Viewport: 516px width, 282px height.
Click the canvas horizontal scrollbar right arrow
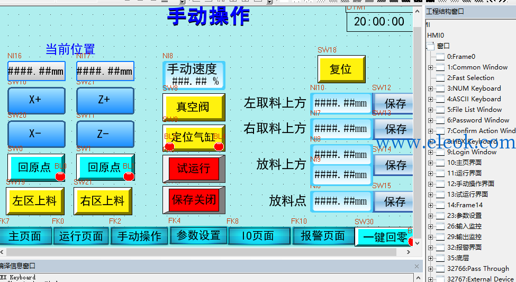click(409, 252)
